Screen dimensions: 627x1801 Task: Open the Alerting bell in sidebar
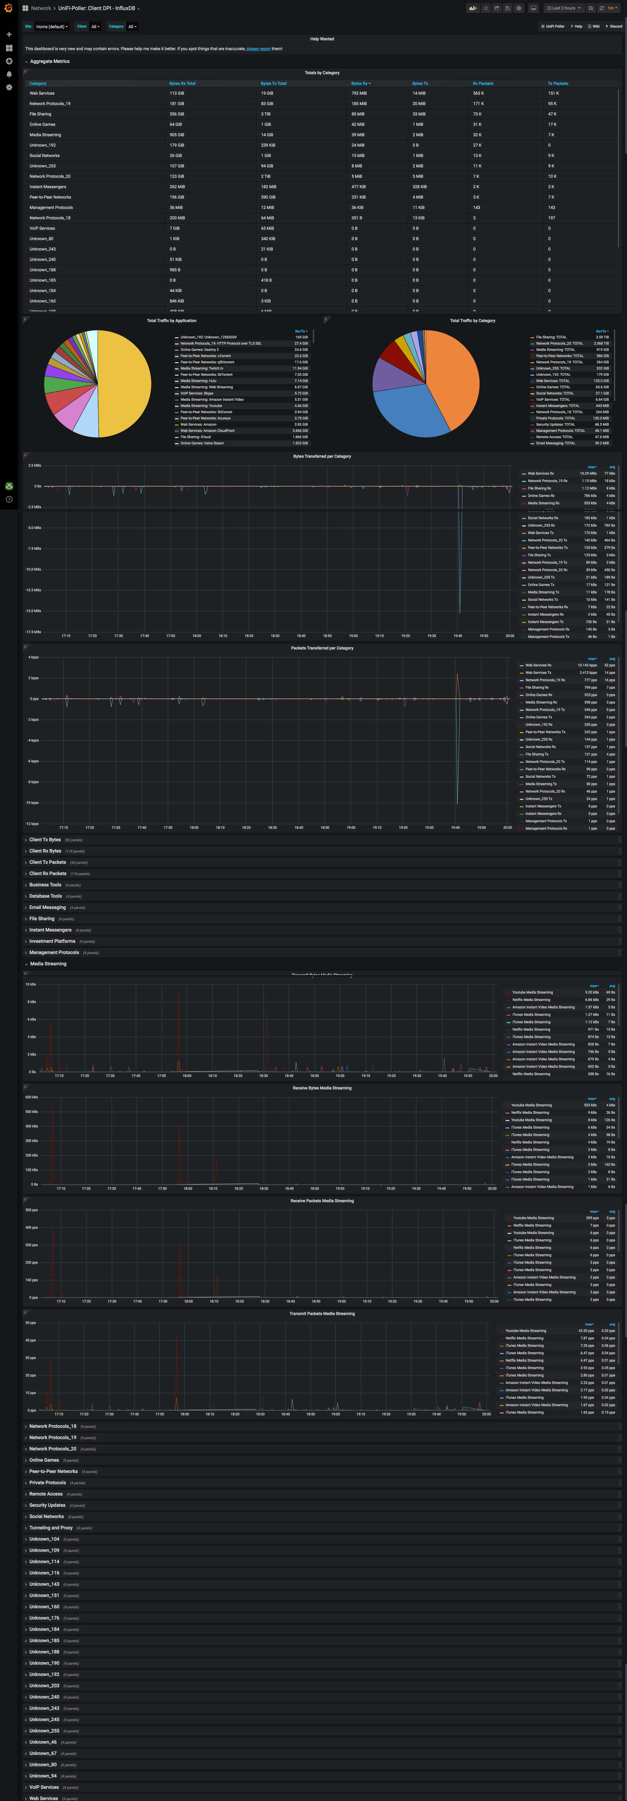9,74
